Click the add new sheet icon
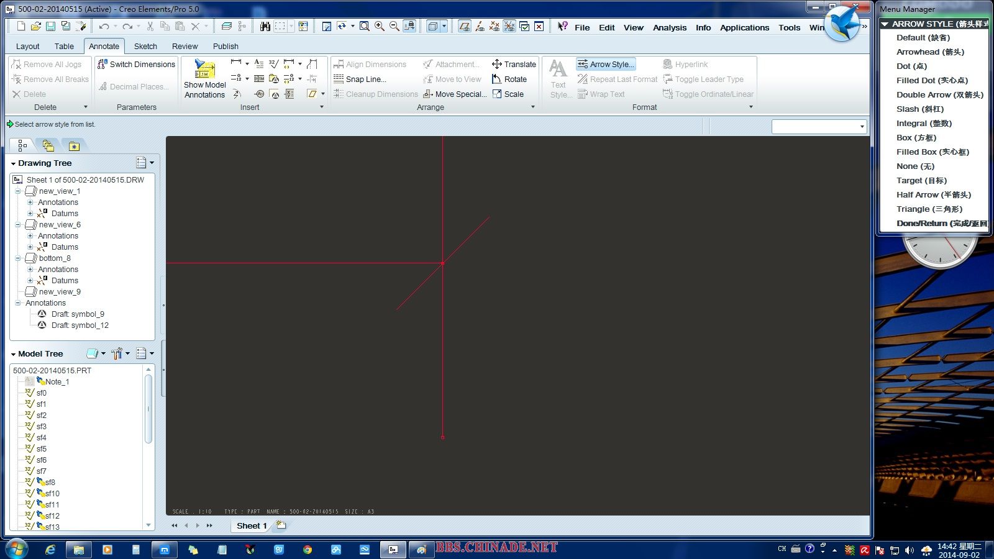Image resolution: width=994 pixels, height=559 pixels. click(x=281, y=525)
